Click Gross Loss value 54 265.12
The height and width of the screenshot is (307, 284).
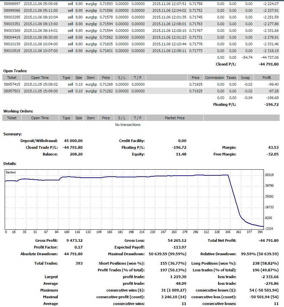click(177, 240)
